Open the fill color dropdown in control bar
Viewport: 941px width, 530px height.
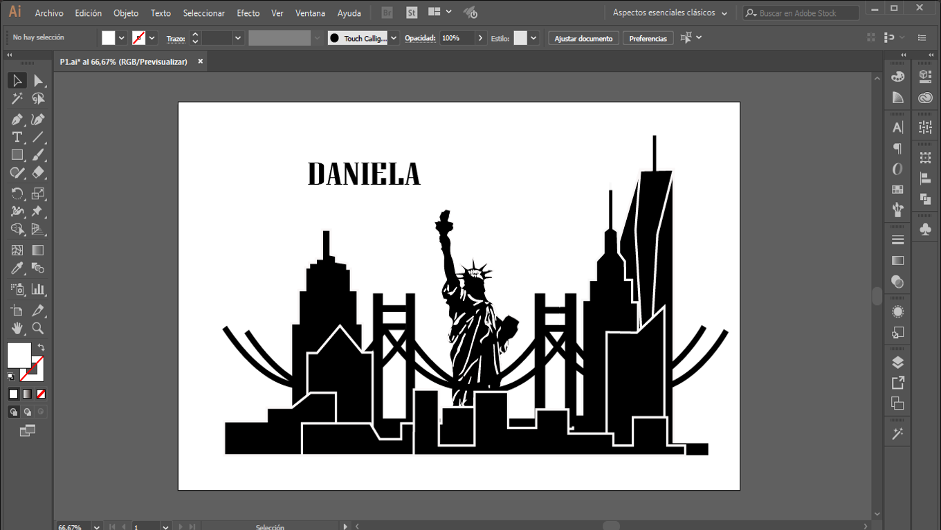pos(122,38)
